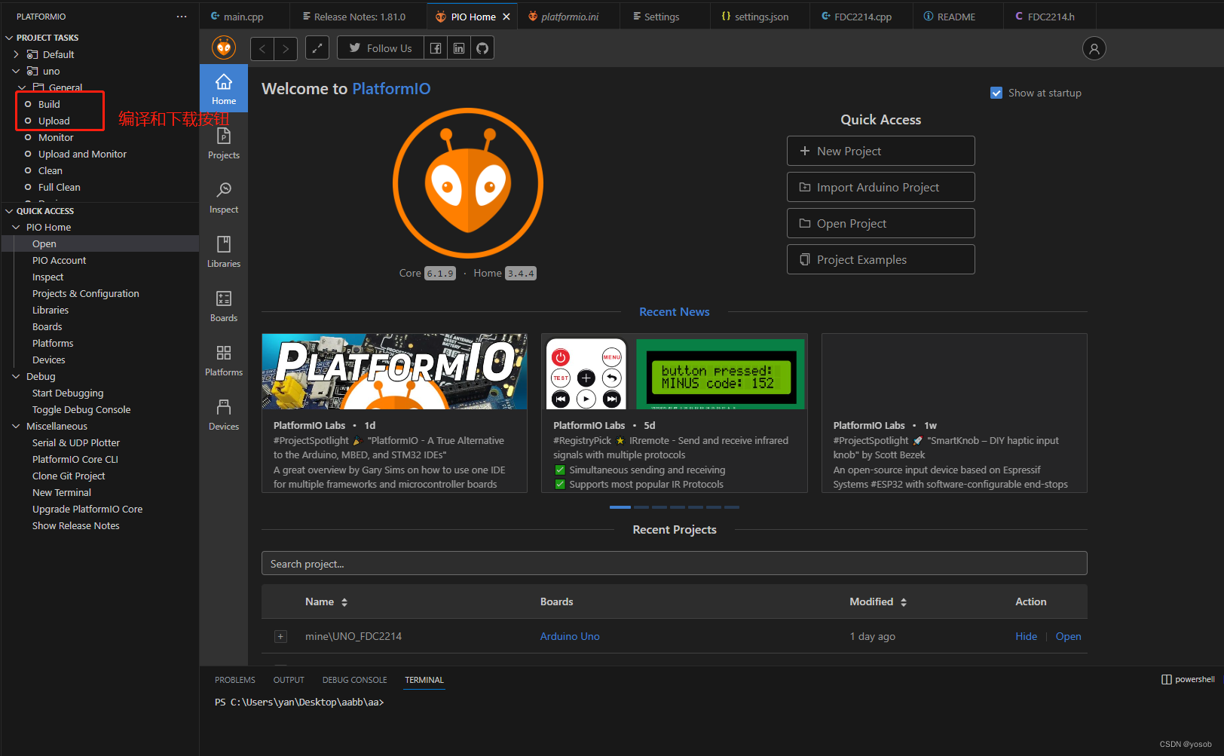The image size is (1224, 756).
Task: Collapse the General tasks folder
Action: coord(23,87)
